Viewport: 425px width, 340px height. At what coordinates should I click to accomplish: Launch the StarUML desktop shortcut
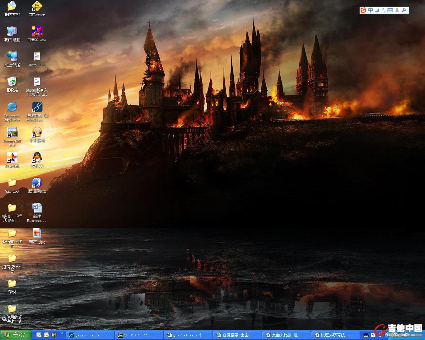(12, 157)
